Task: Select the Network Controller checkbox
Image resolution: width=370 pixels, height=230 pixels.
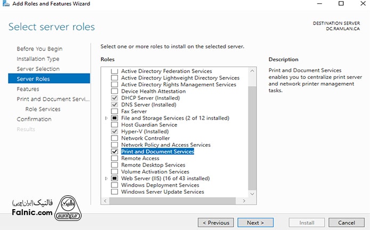Action: tap(114, 138)
